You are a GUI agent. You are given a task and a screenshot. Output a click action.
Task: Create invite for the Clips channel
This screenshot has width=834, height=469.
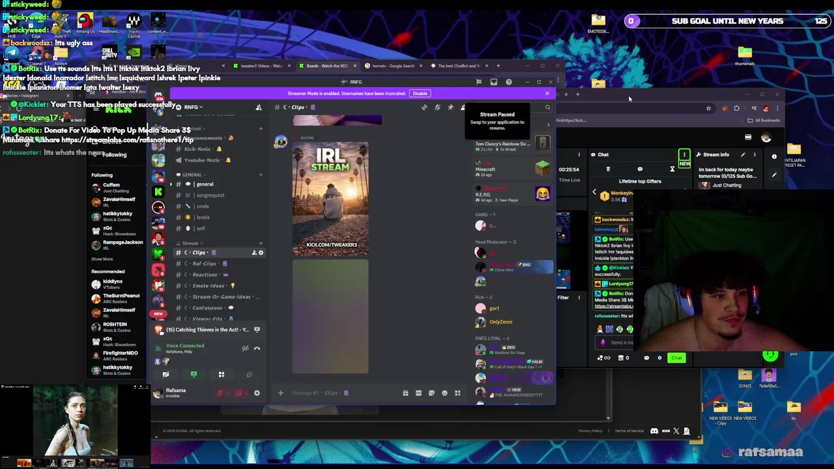click(x=253, y=253)
